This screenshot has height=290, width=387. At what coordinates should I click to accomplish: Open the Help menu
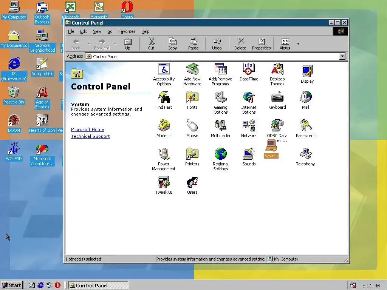pos(146,31)
